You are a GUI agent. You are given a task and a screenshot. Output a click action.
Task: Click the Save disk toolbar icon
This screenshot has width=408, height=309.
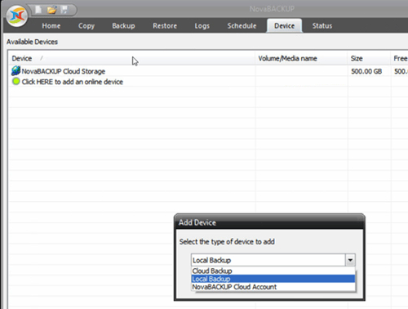(64, 10)
